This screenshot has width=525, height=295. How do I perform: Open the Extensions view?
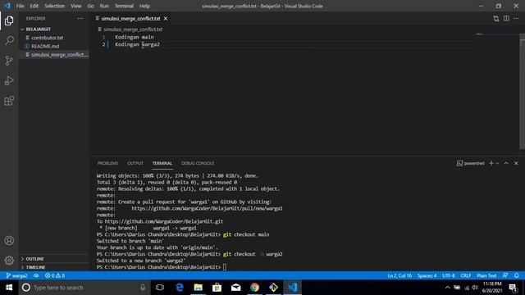coord(9,101)
